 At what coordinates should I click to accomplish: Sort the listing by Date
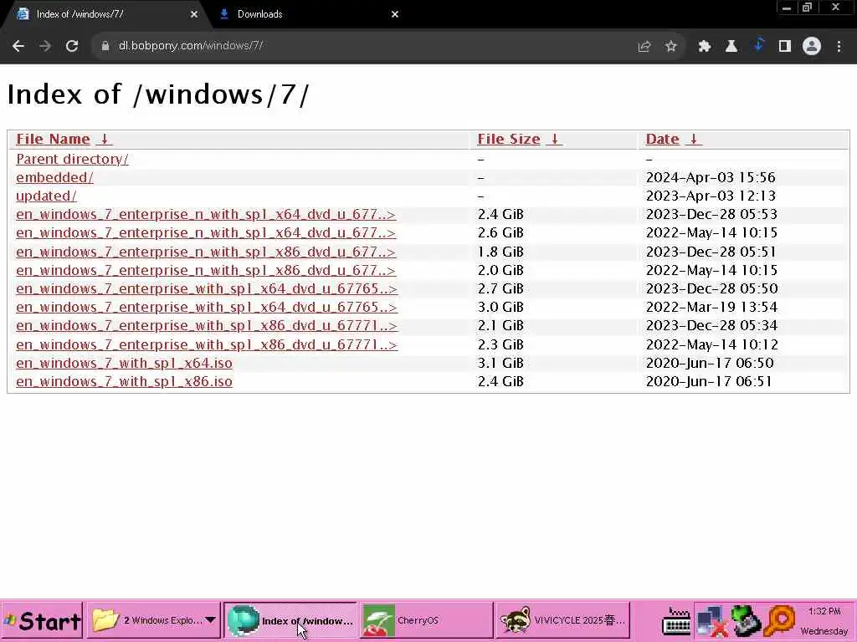tap(674, 140)
